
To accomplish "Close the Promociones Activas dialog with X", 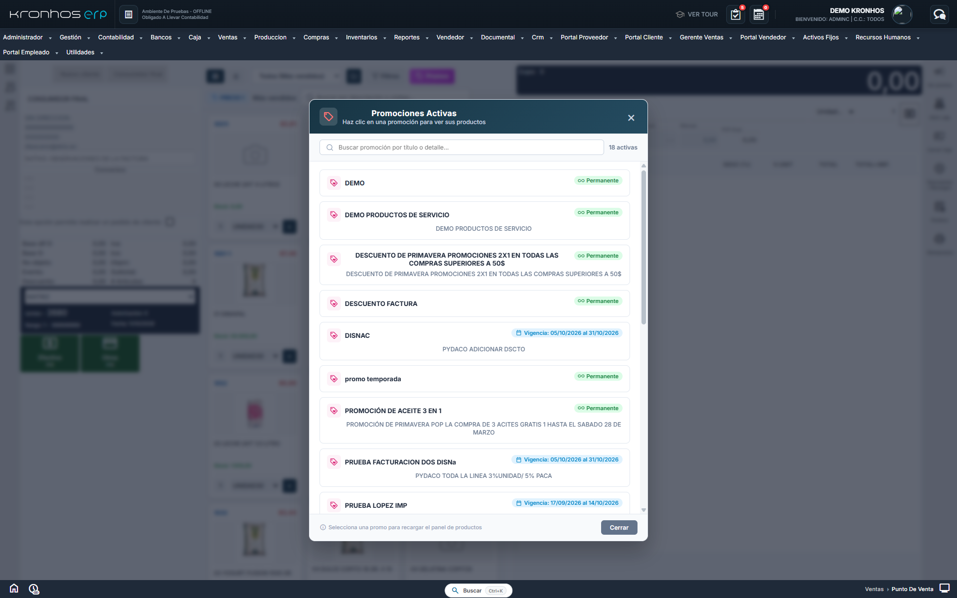I will [631, 118].
